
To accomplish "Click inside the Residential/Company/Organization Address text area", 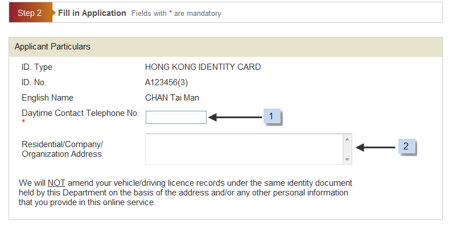I will click(244, 149).
